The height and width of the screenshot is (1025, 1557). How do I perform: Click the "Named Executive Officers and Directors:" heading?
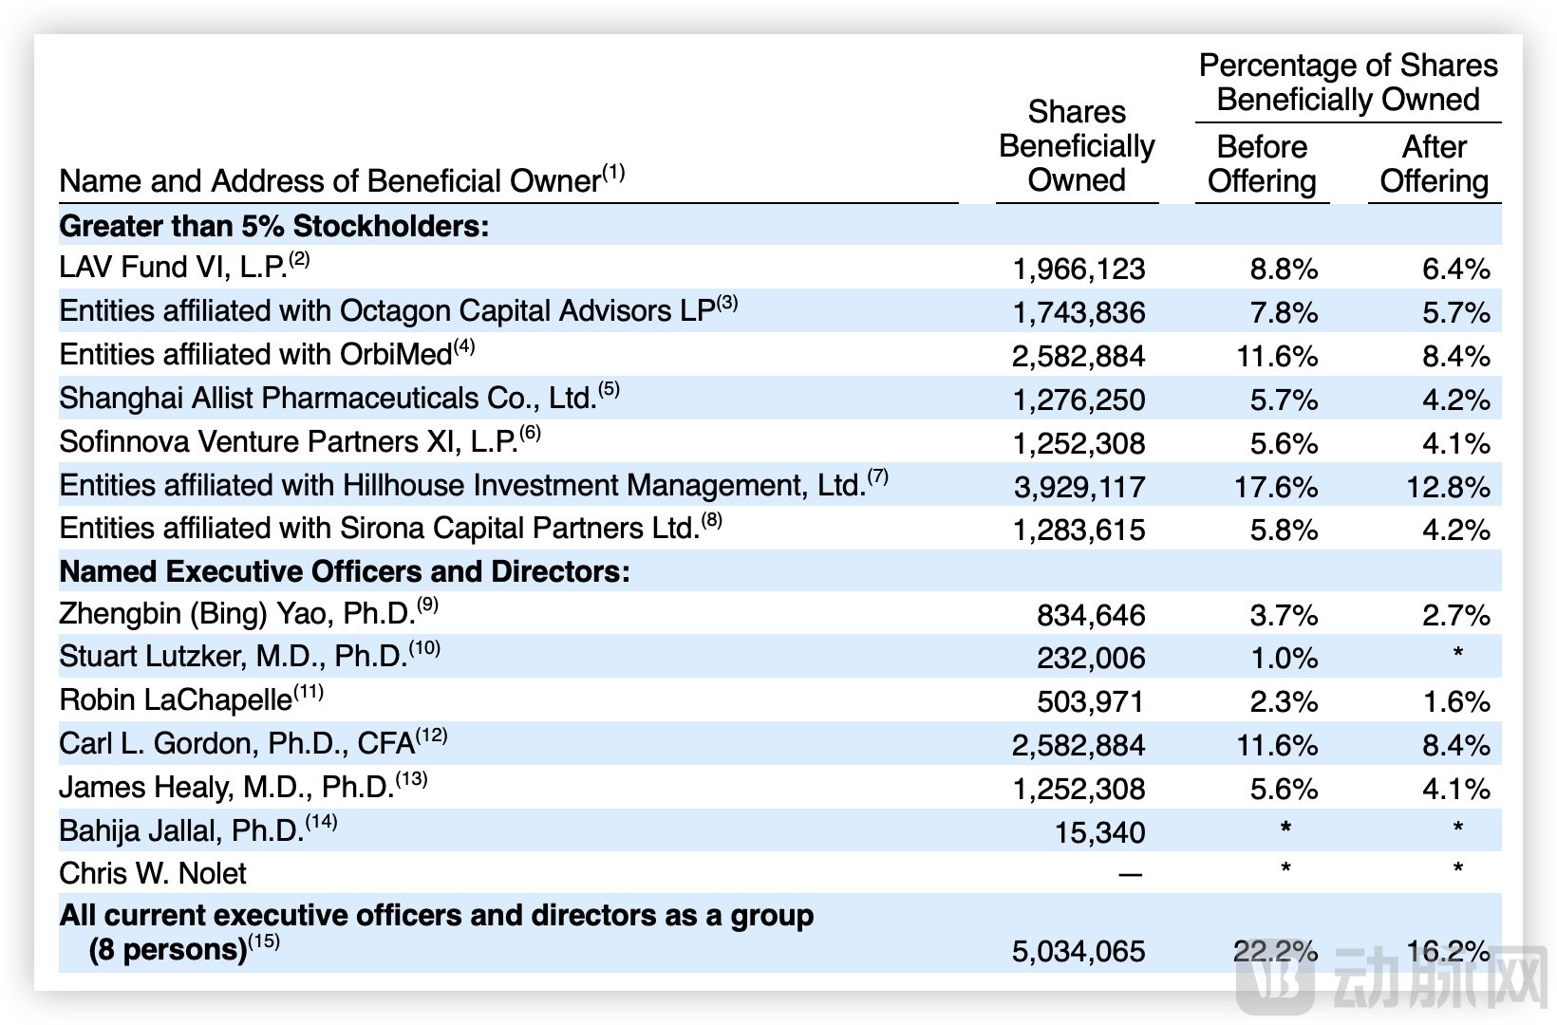point(344,571)
